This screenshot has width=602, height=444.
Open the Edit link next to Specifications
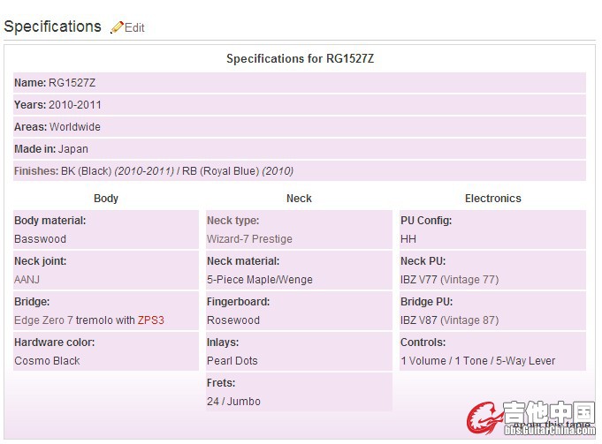pyautogui.click(x=134, y=27)
